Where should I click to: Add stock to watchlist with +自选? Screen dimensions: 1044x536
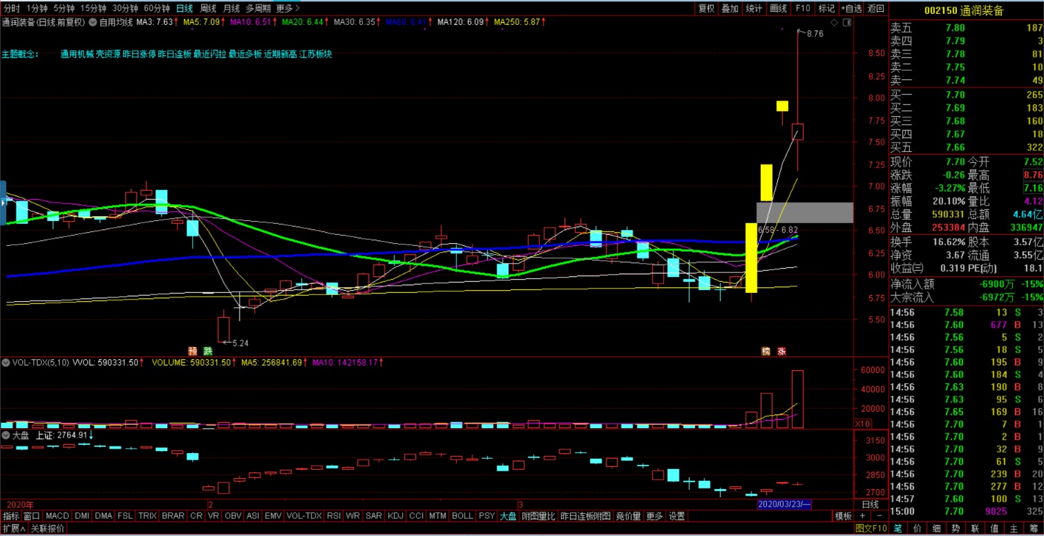(851, 8)
